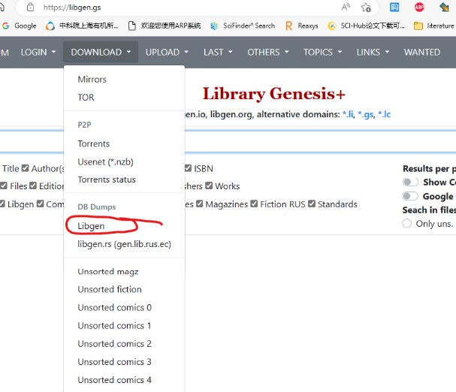Select the 'Only uns.' radio button

point(407,224)
